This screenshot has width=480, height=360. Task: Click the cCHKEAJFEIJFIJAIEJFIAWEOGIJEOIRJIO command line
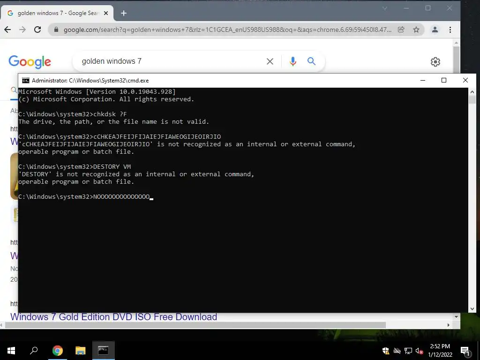pyautogui.click(x=120, y=137)
